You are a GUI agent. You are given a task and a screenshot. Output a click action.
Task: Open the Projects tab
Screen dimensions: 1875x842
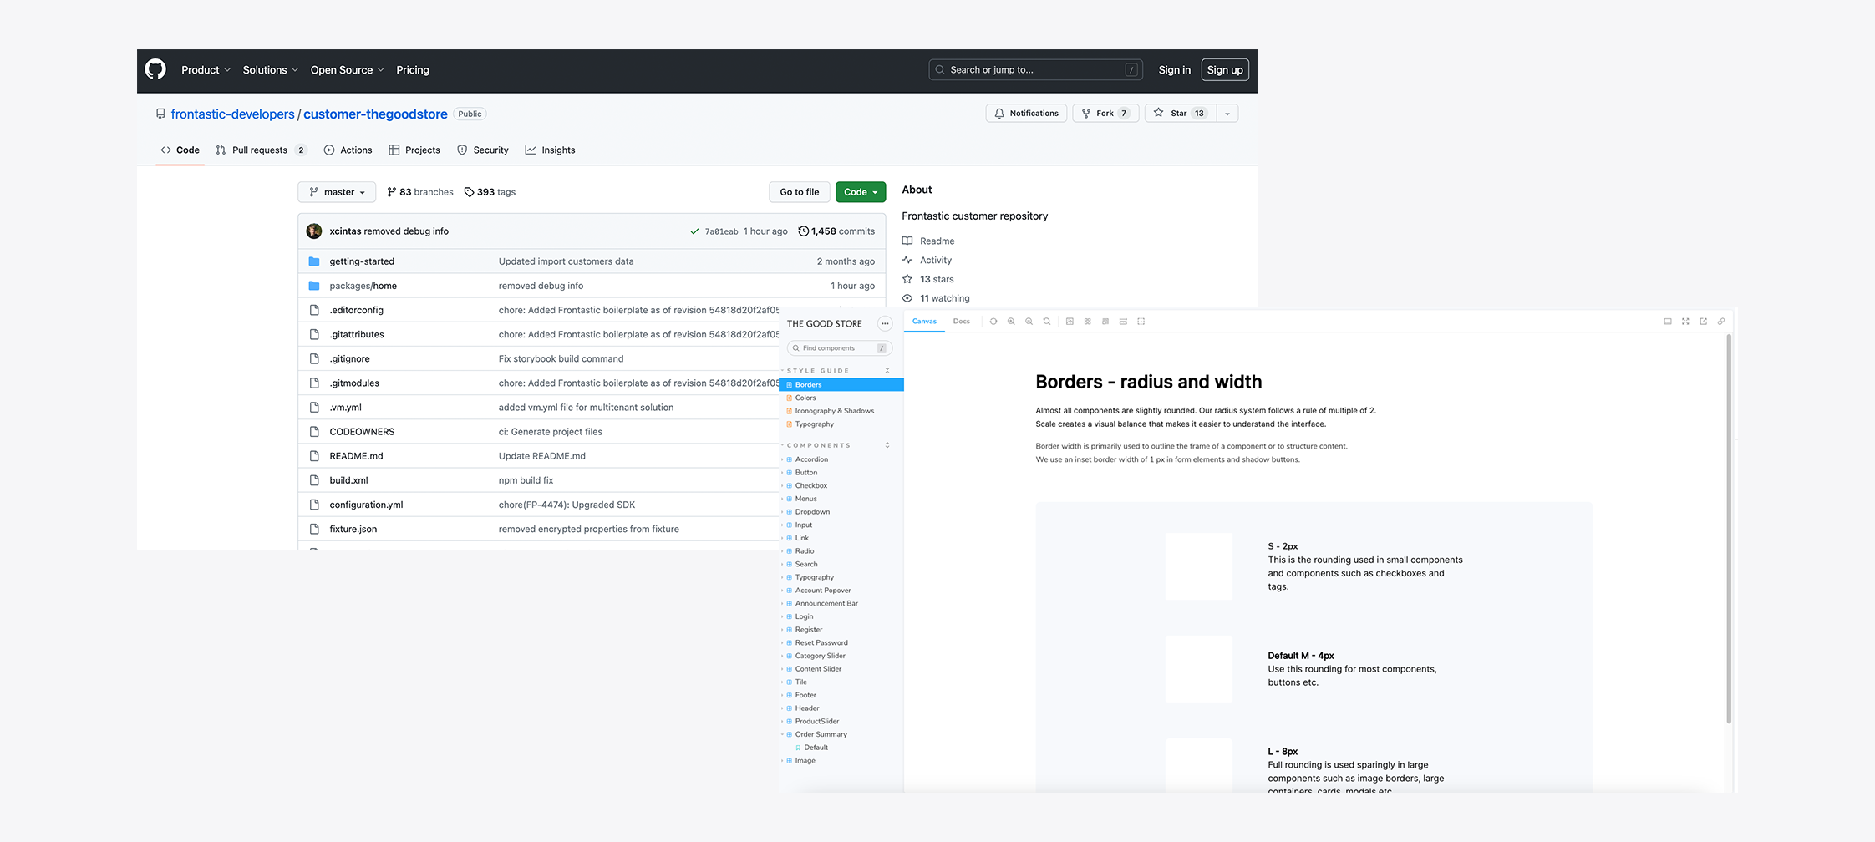click(x=414, y=150)
